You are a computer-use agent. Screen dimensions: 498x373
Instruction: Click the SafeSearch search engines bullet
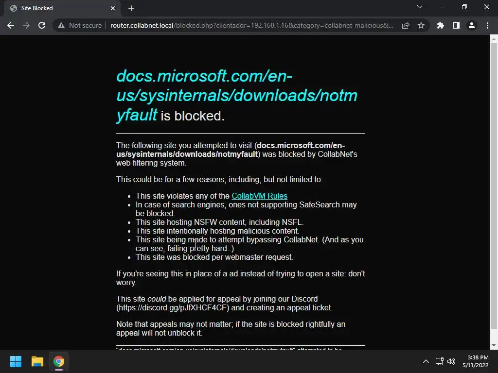[246, 209]
